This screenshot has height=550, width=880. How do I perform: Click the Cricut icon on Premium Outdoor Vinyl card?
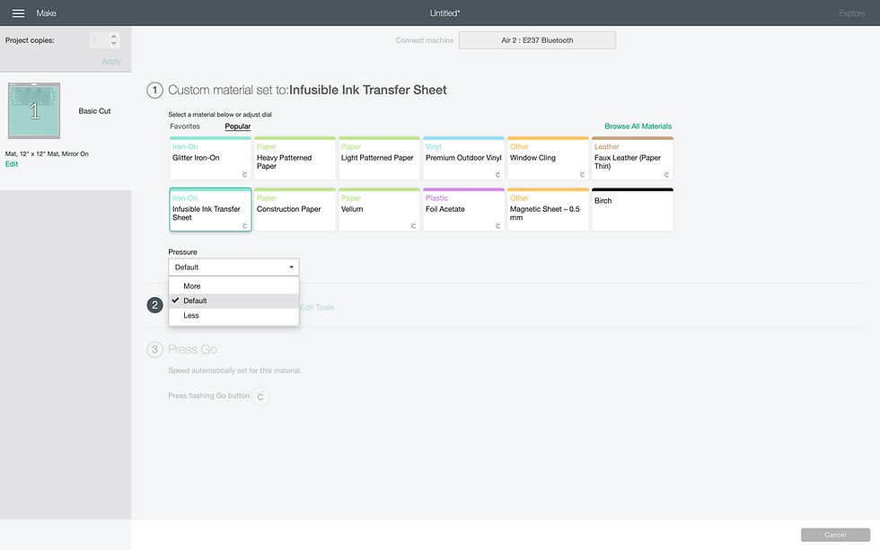[497, 174]
